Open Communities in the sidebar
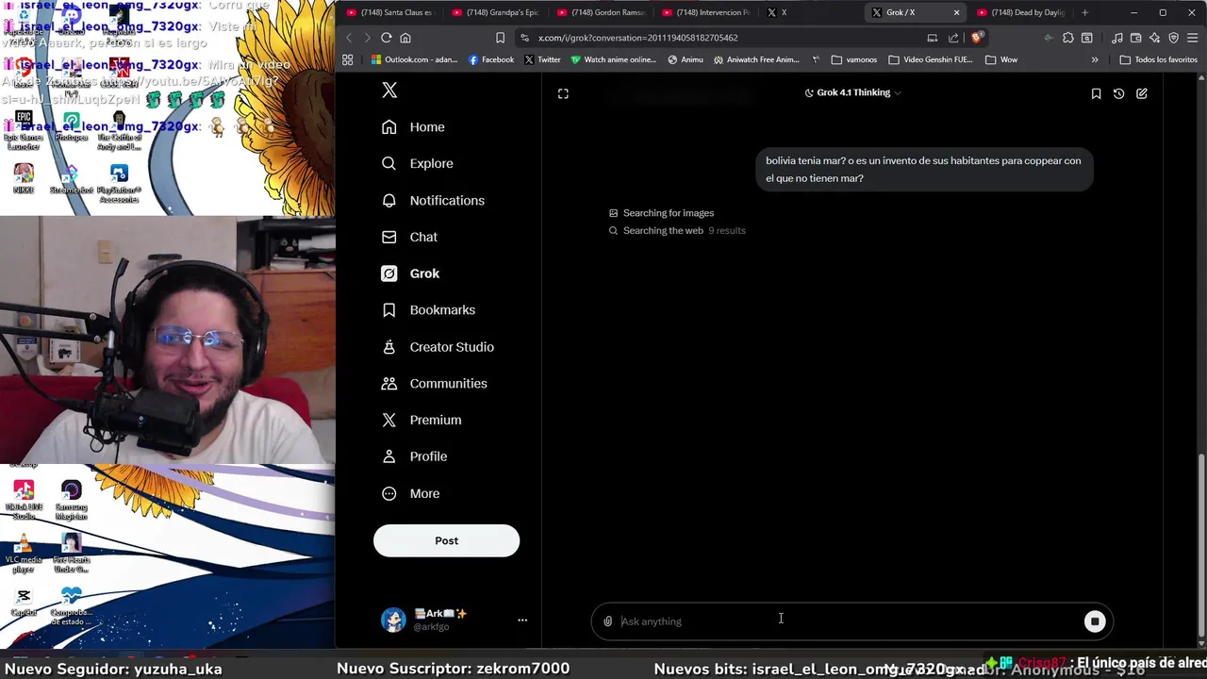The height and width of the screenshot is (679, 1207). point(434,384)
